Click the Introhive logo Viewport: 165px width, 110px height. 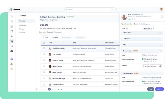tap(15, 9)
